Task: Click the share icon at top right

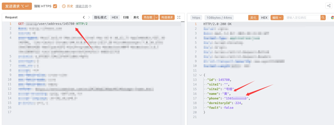Action: (x=329, y=6)
